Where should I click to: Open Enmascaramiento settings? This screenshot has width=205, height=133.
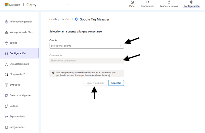point(19,64)
